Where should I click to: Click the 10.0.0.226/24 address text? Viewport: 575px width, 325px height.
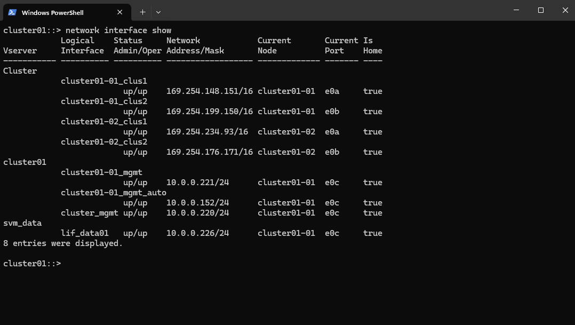(198, 233)
